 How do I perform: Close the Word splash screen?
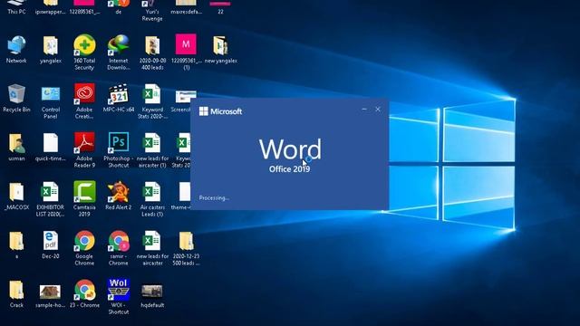point(378,110)
